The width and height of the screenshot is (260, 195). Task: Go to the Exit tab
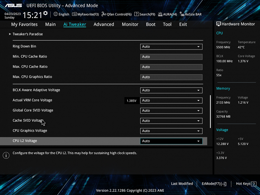click(x=183, y=24)
